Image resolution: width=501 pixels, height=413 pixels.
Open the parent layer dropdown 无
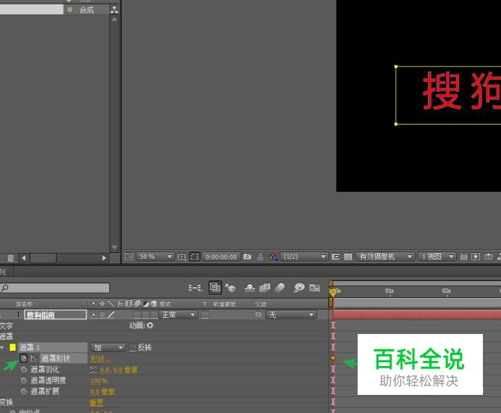(291, 315)
